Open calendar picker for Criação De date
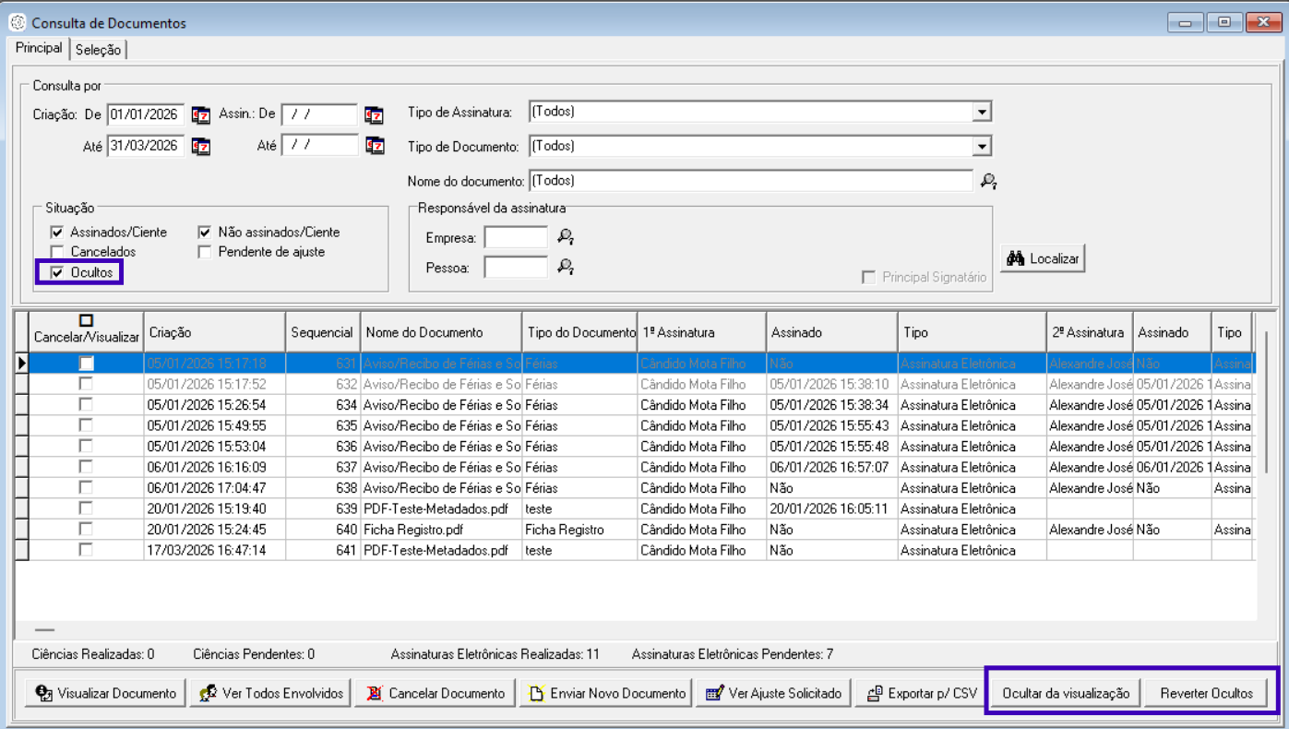 pos(201,115)
